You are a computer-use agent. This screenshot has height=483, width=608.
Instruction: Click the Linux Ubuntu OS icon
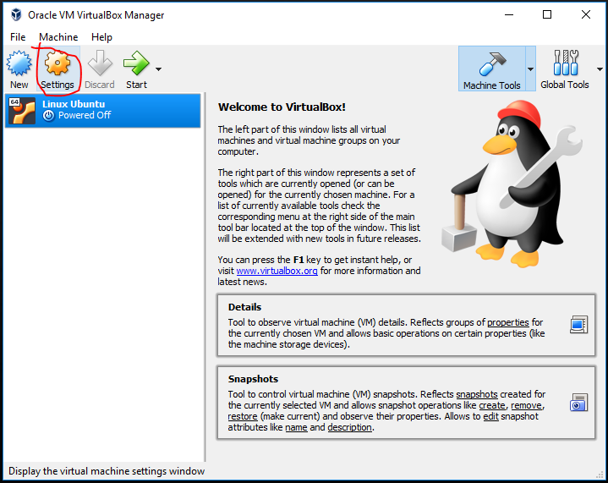22,111
